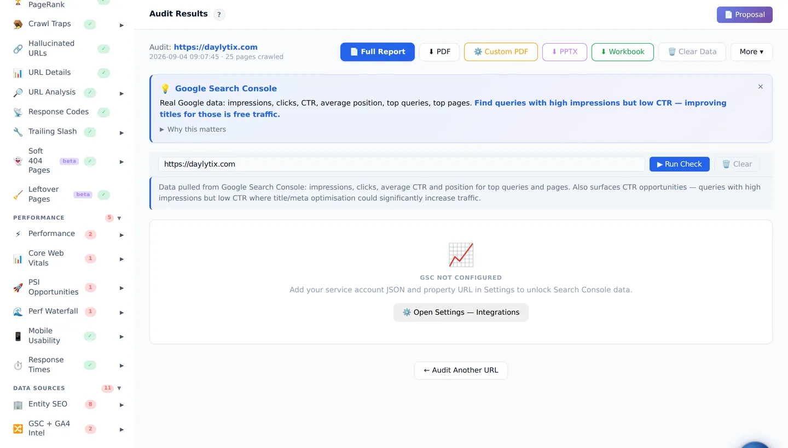Click the Performance red badge showing 2
Viewport: 788px width, 448px height.
click(90, 234)
